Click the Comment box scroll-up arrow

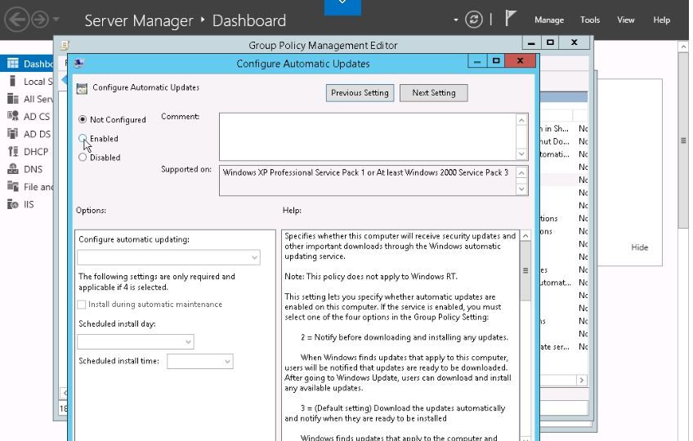pyautogui.click(x=521, y=120)
